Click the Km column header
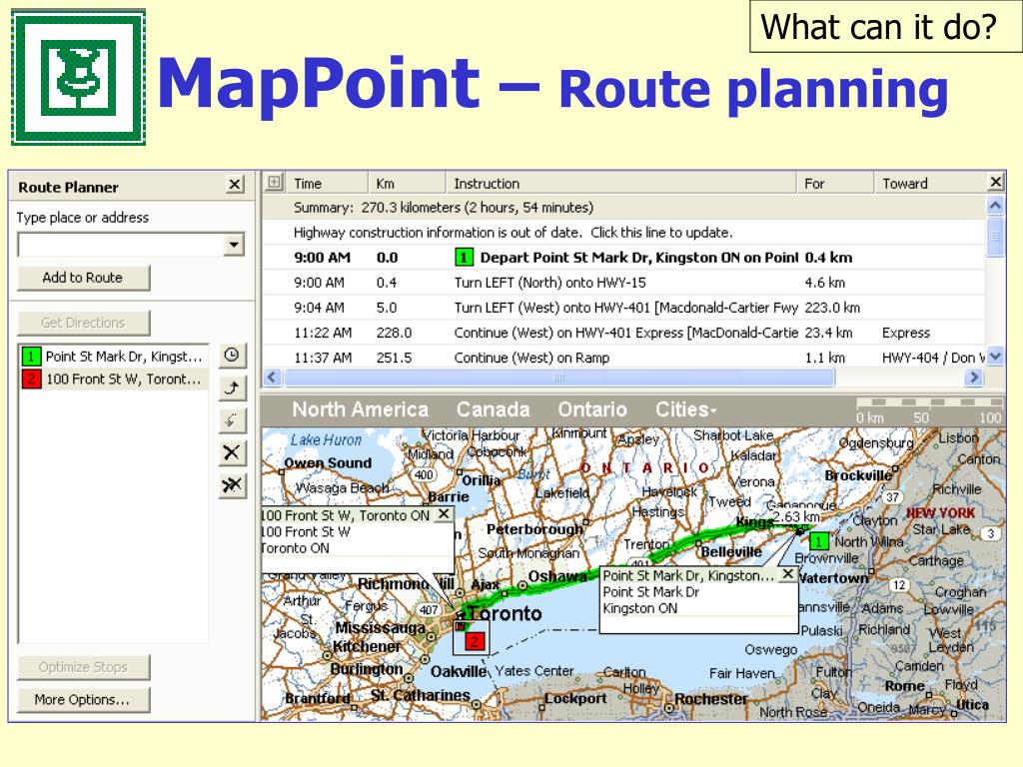 coord(408,184)
